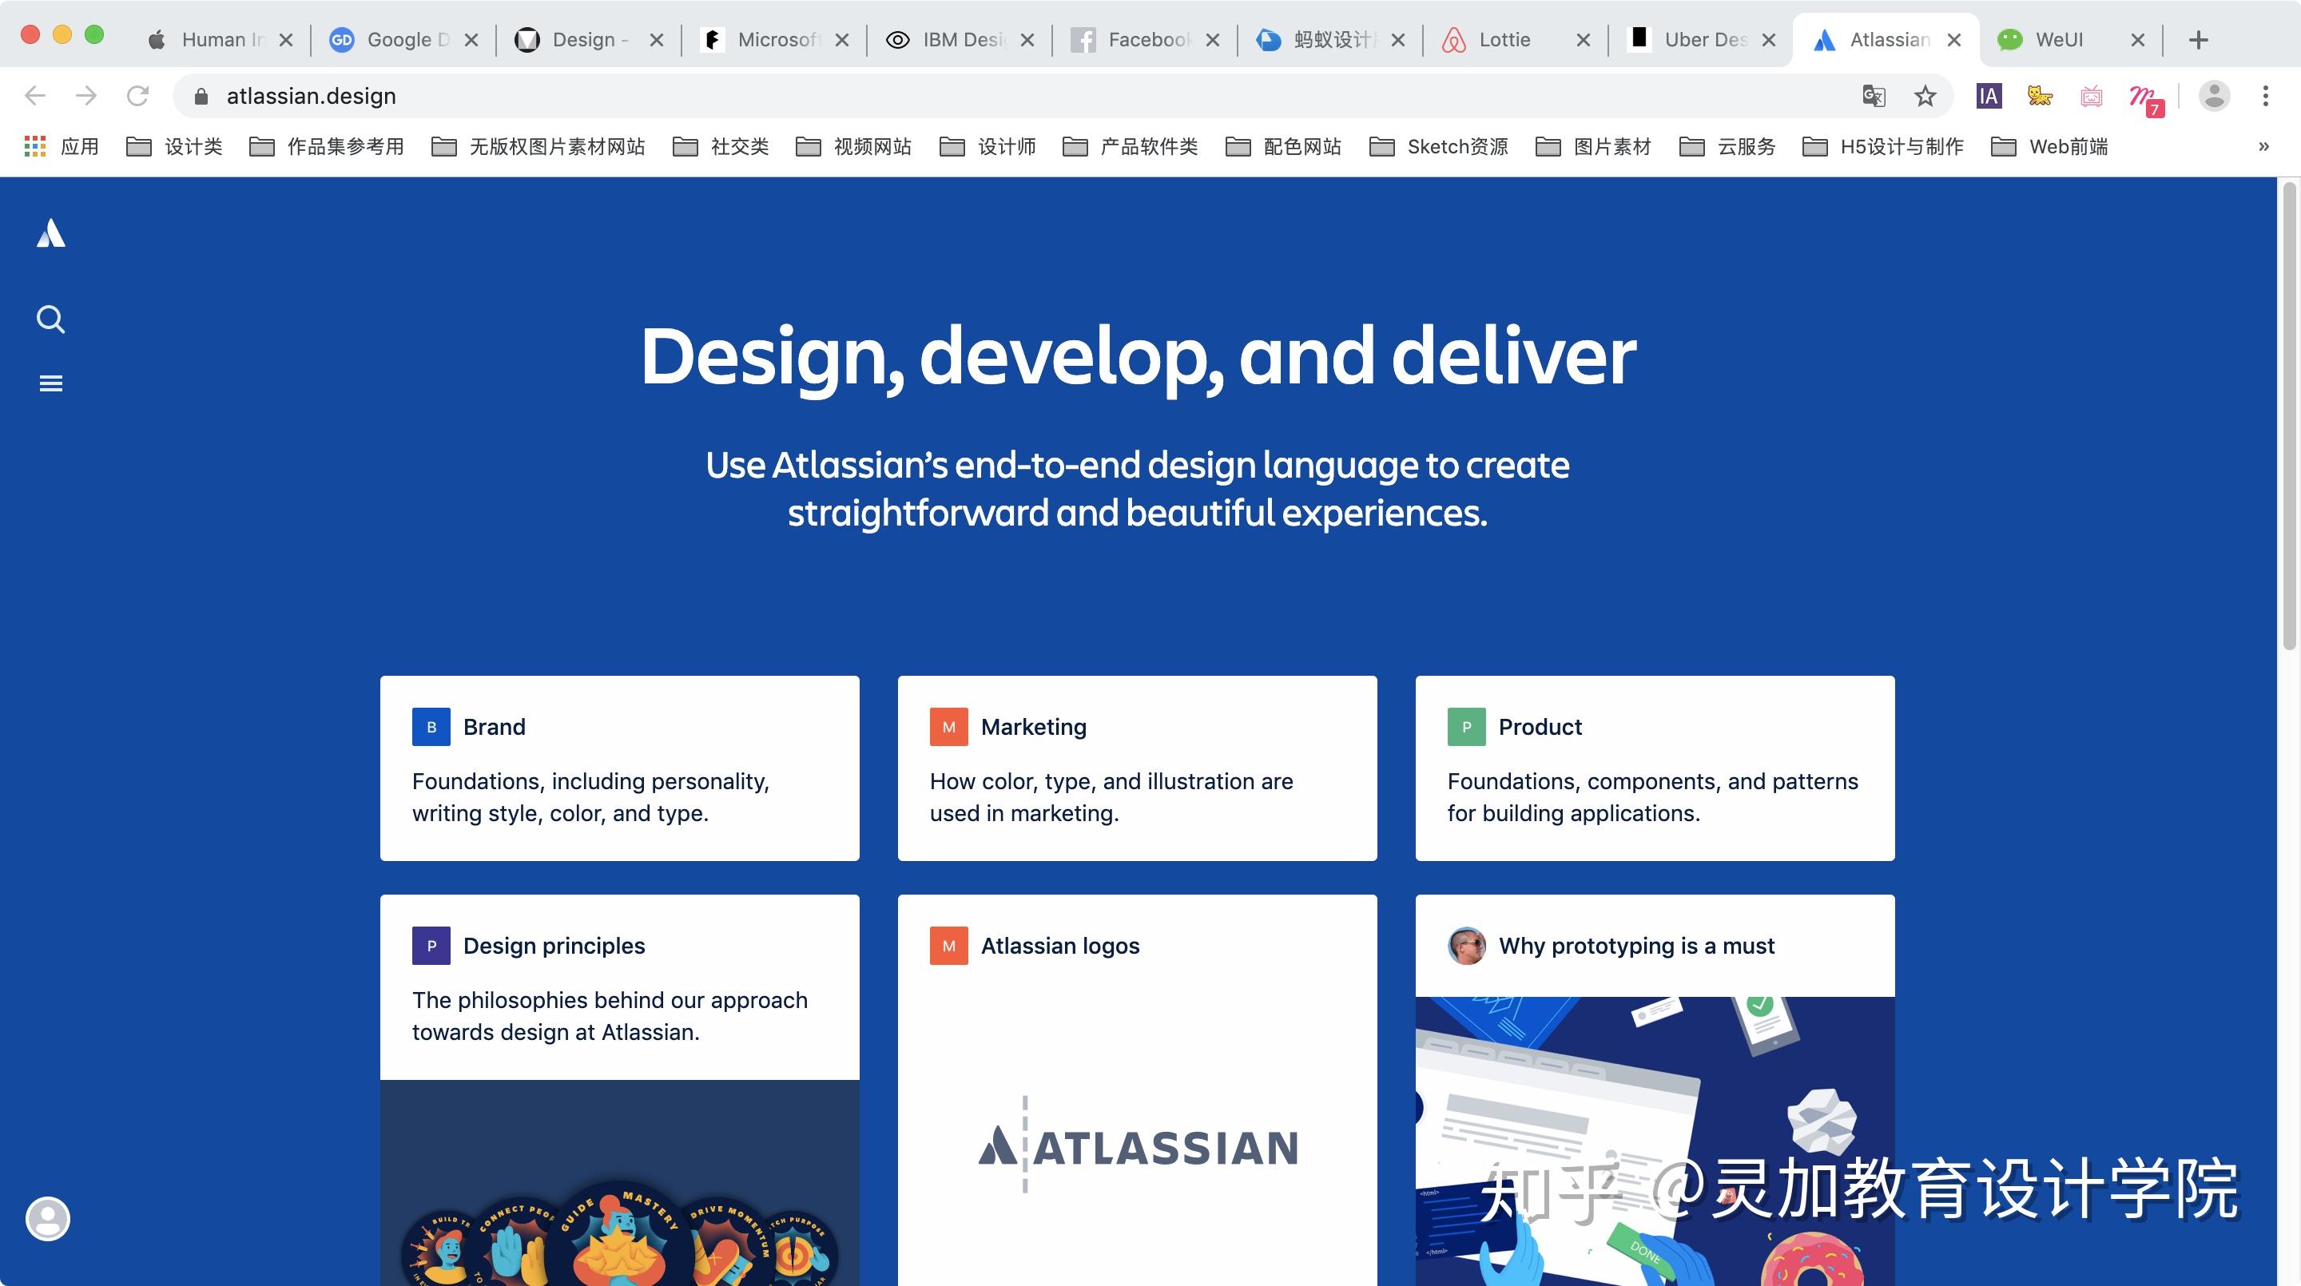Open the Brand card
This screenshot has height=1286, width=2301.
click(x=619, y=768)
